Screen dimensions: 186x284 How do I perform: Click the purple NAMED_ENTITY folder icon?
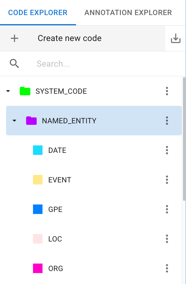pyautogui.click(x=31, y=121)
